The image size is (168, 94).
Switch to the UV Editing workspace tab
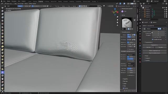pos(47,2)
